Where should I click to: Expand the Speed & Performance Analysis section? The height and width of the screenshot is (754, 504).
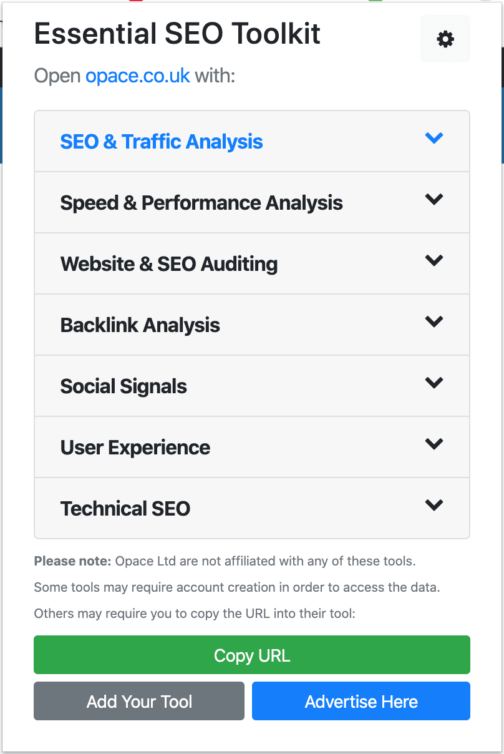[201, 202]
